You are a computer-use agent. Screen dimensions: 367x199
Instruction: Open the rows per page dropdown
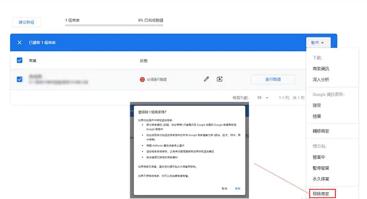(262, 98)
